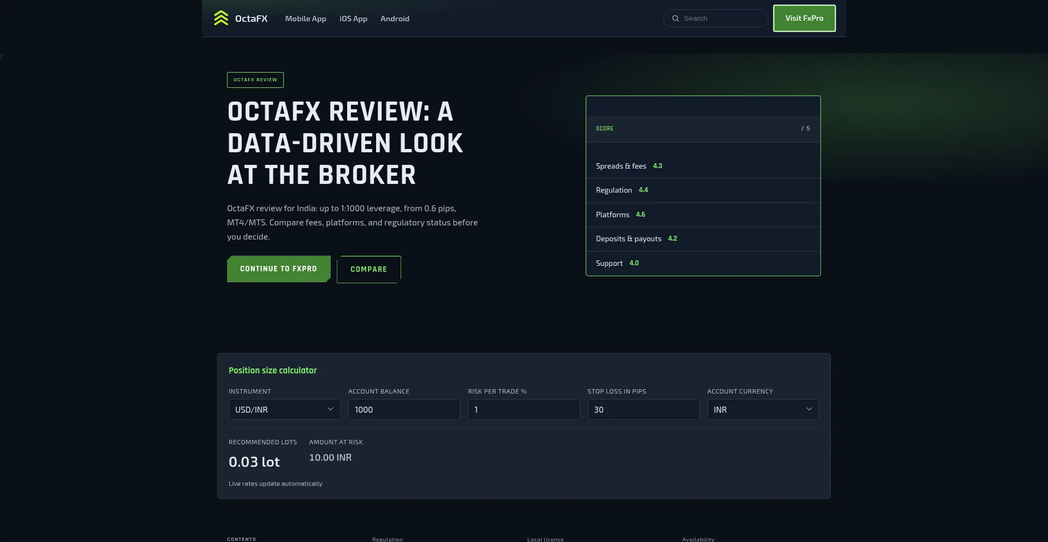Click the search magnifier icon
The image size is (1048, 542).
click(x=675, y=19)
